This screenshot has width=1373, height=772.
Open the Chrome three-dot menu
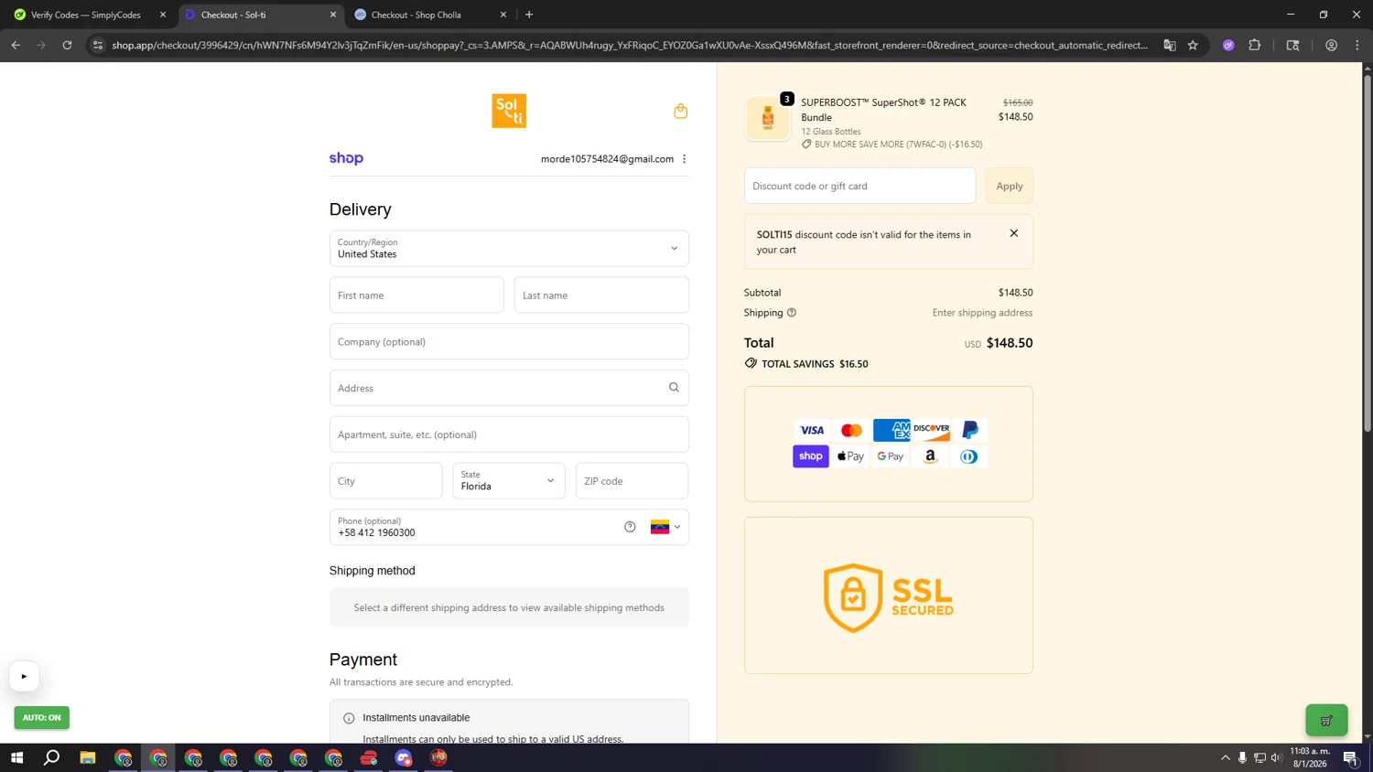pos(1357,45)
